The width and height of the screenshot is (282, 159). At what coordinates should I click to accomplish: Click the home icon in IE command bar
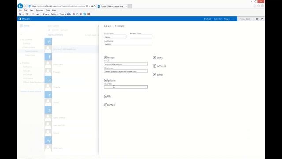pos(20,14)
